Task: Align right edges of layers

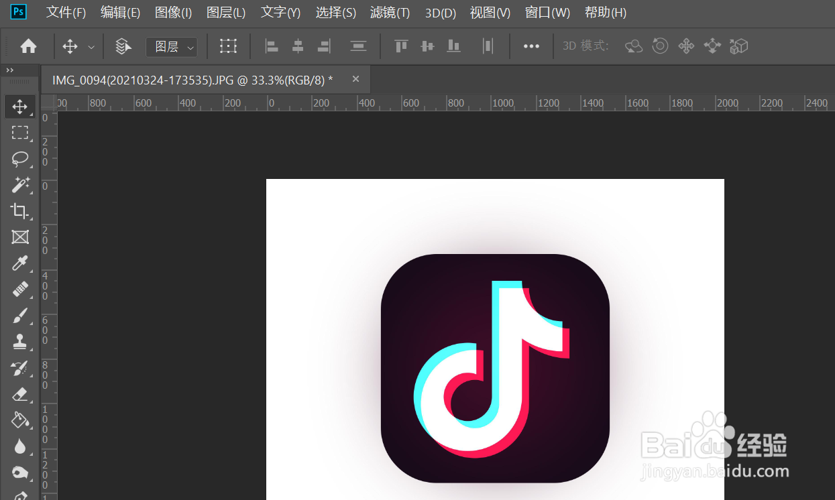Action: [x=324, y=46]
